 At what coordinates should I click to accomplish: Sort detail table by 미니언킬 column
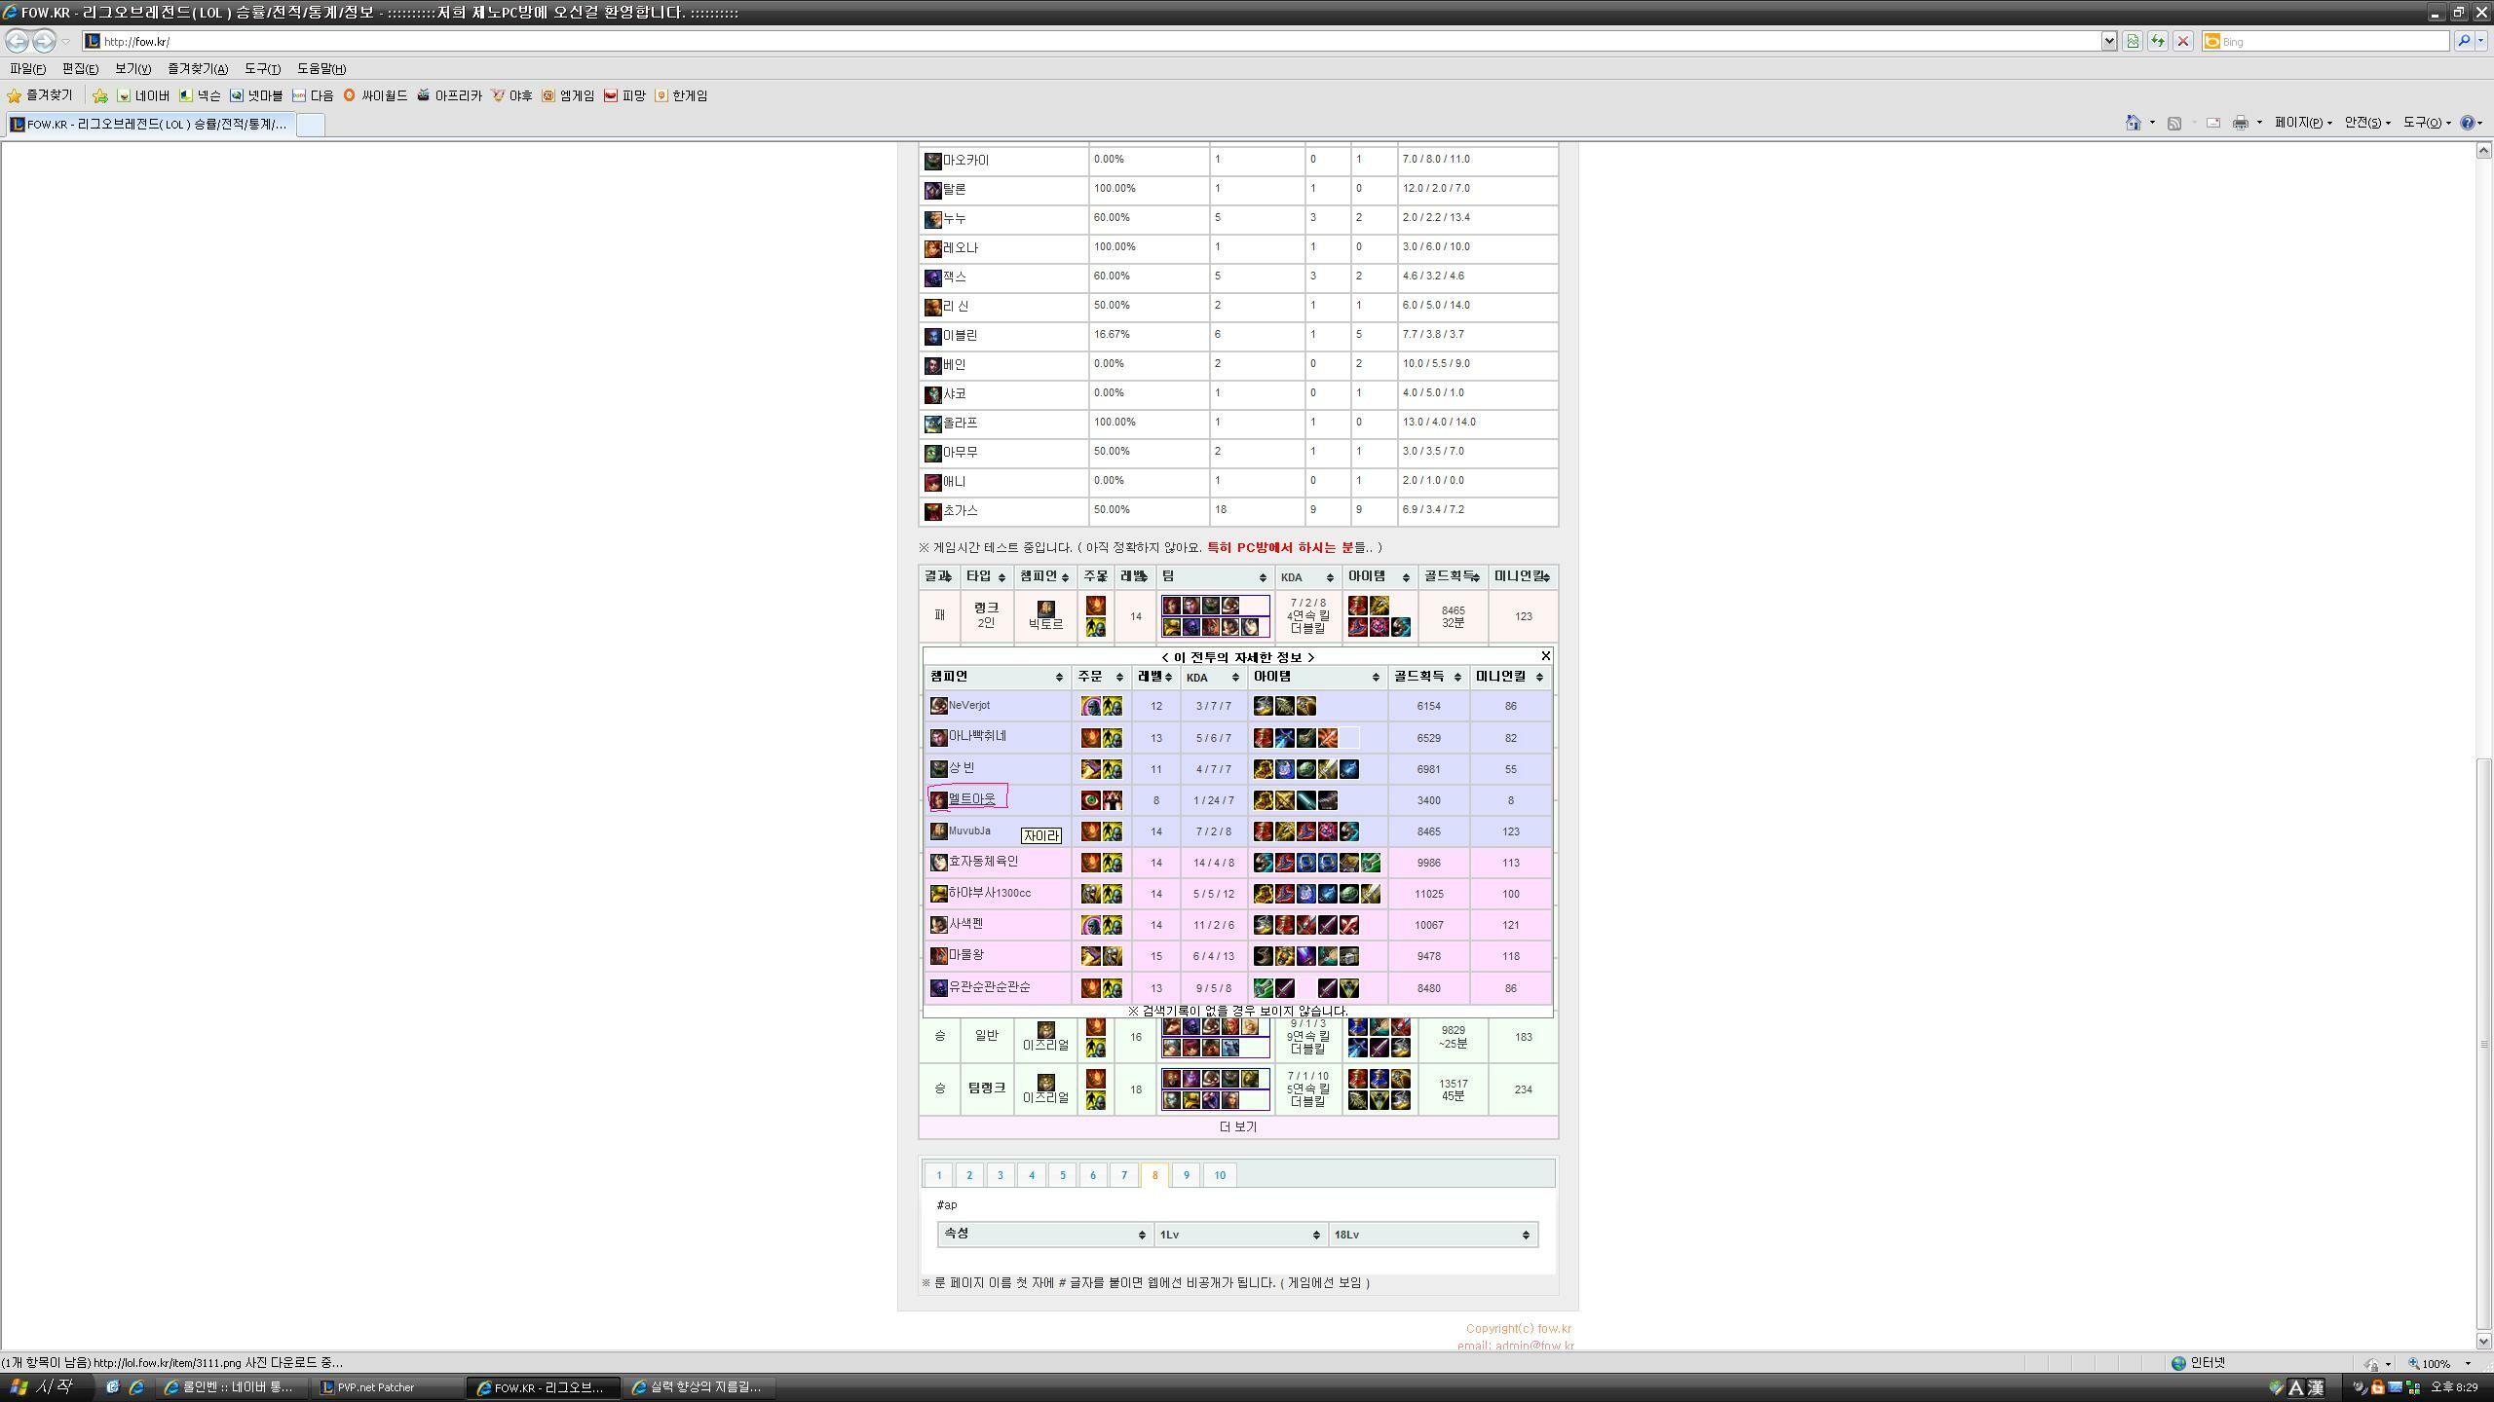coord(1510,677)
